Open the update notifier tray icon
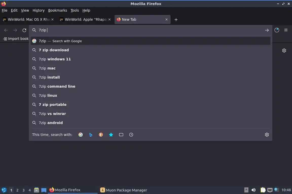The height and width of the screenshot is (194, 292). 276,190
